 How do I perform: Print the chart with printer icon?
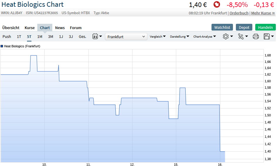[256, 36]
